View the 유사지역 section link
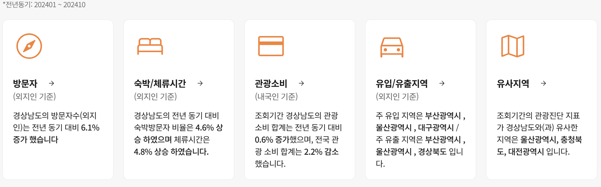The width and height of the screenshot is (601, 187). tap(513, 84)
